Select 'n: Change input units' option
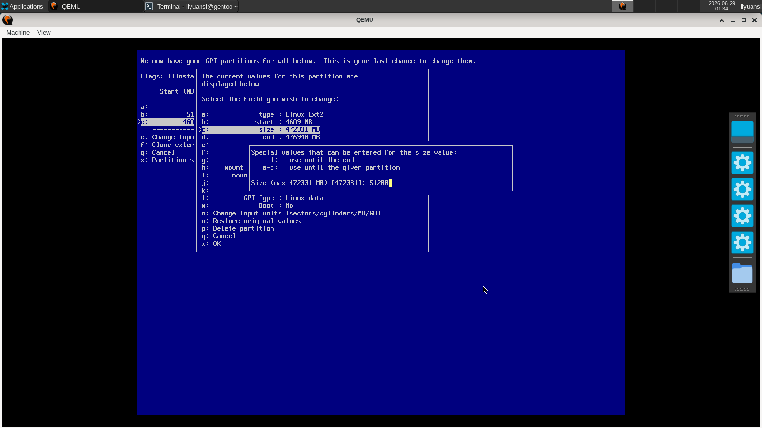The width and height of the screenshot is (762, 428). point(291,213)
